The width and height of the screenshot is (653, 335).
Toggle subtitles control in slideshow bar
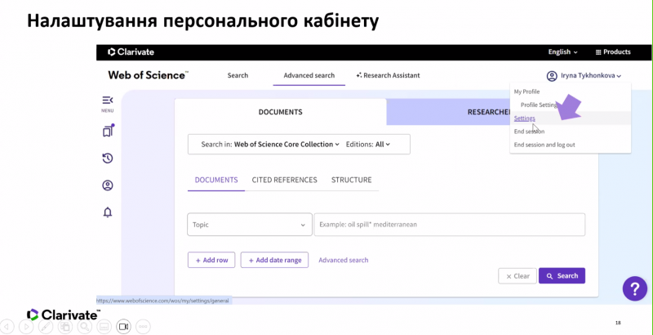pyautogui.click(x=104, y=327)
